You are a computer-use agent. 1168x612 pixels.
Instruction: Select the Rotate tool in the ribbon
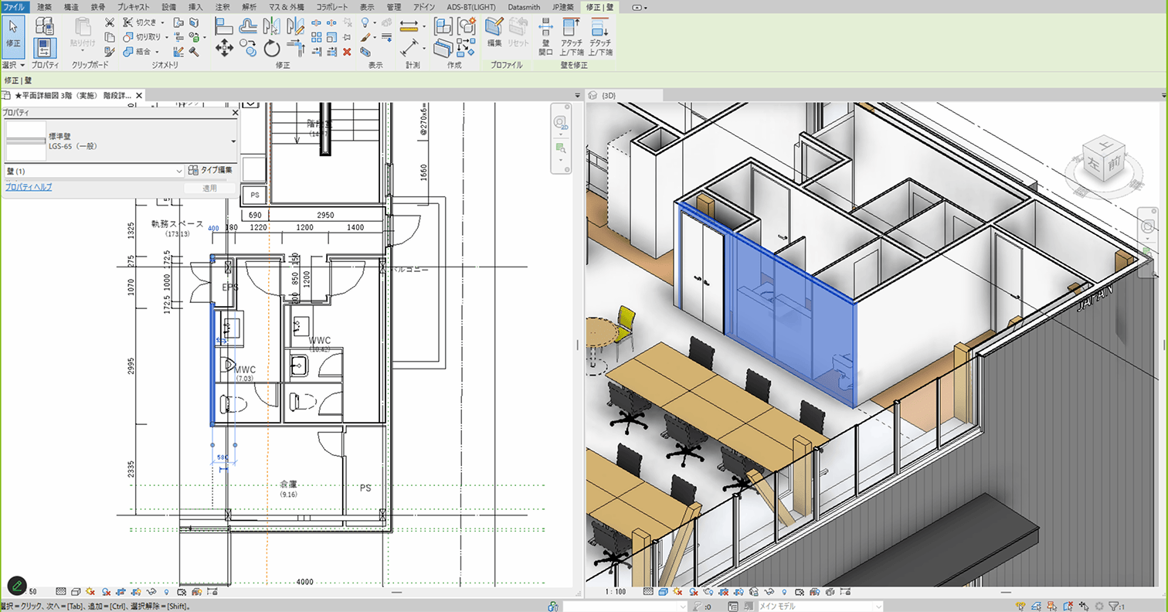point(271,49)
